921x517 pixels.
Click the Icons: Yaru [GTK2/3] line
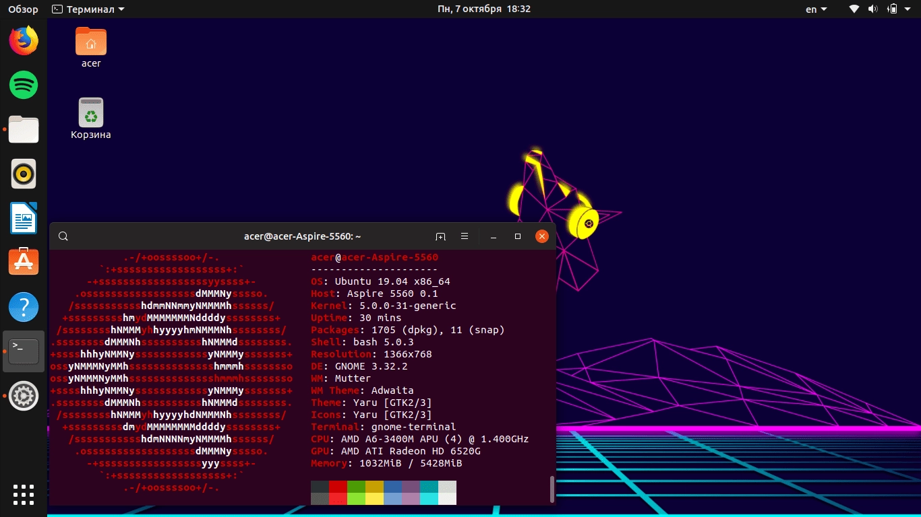[372, 415]
